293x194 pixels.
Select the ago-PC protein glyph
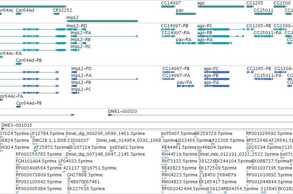(217, 72)
